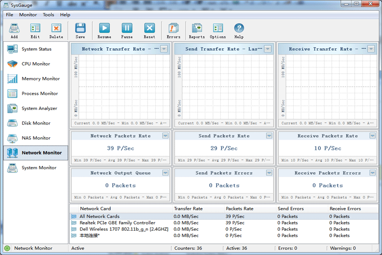The height and width of the screenshot is (255, 382).
Task: Switch to CPU Monitor in sidebar
Action: point(35,64)
